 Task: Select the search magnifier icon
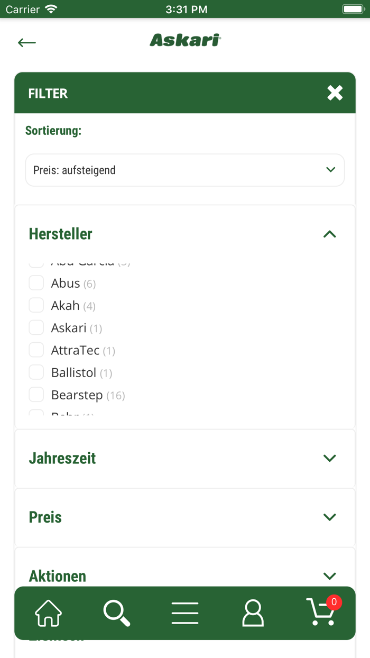point(116,613)
